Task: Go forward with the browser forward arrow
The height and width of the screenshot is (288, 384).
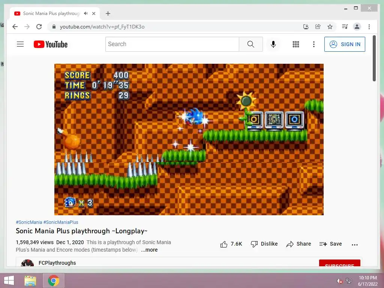Action: coord(27,27)
